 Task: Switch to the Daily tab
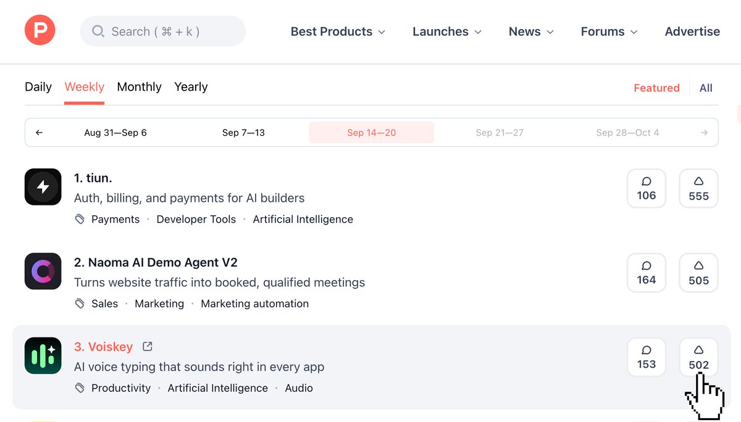click(x=38, y=87)
